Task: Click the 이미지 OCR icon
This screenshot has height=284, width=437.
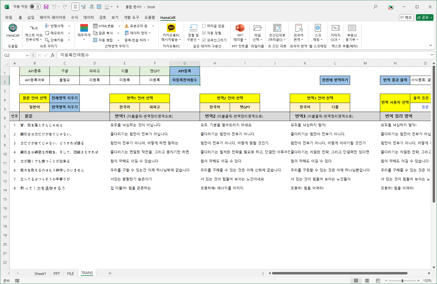Action: pyautogui.click(x=335, y=28)
